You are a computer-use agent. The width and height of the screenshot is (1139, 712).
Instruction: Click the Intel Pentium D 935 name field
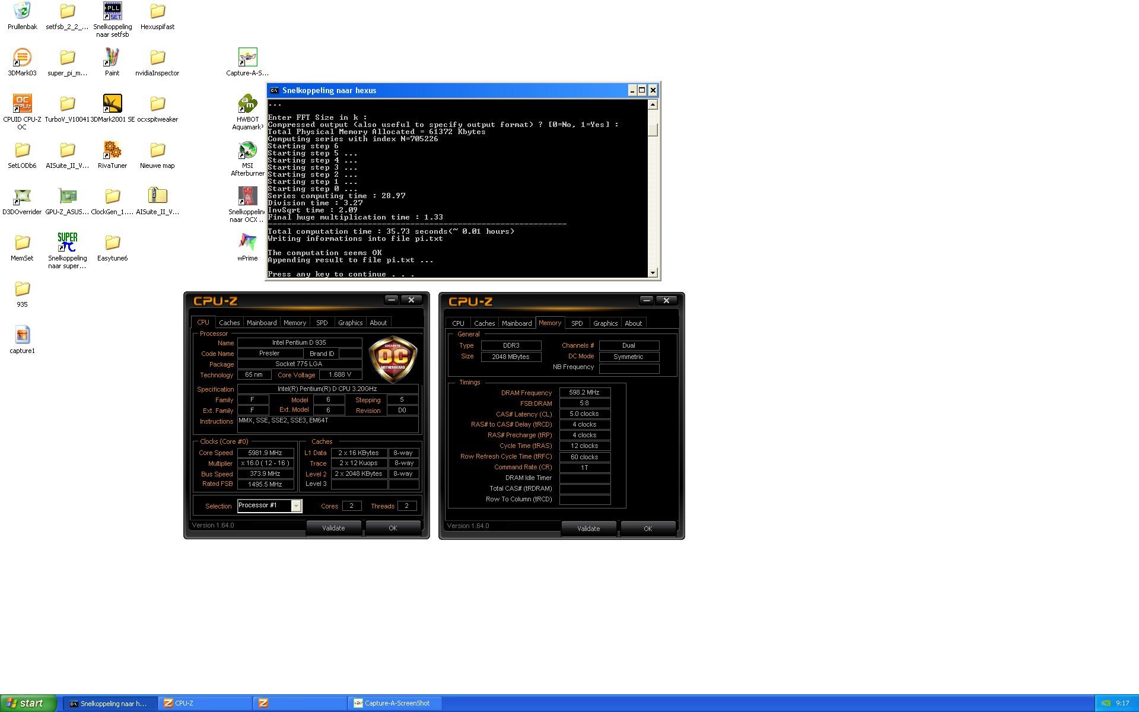click(300, 342)
